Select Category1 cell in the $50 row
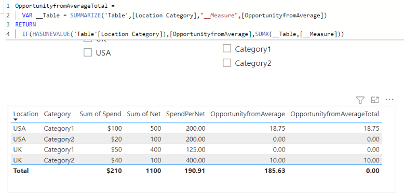 (x=59, y=150)
